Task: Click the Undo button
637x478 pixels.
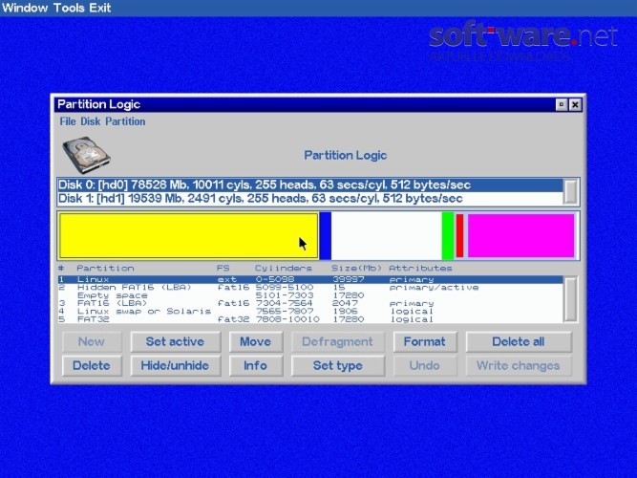Action: tap(425, 365)
